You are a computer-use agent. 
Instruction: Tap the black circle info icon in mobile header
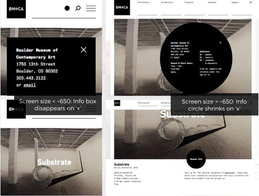tap(67, 8)
